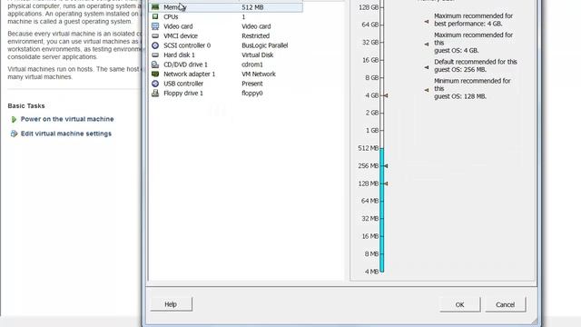
Task: Select the Network adapter 1 row label
Action: pyautogui.click(x=189, y=74)
